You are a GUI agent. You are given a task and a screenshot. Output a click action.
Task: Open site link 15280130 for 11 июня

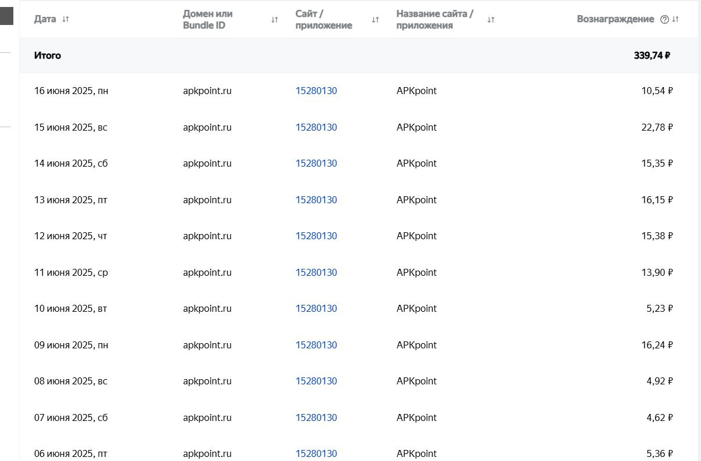[316, 272]
